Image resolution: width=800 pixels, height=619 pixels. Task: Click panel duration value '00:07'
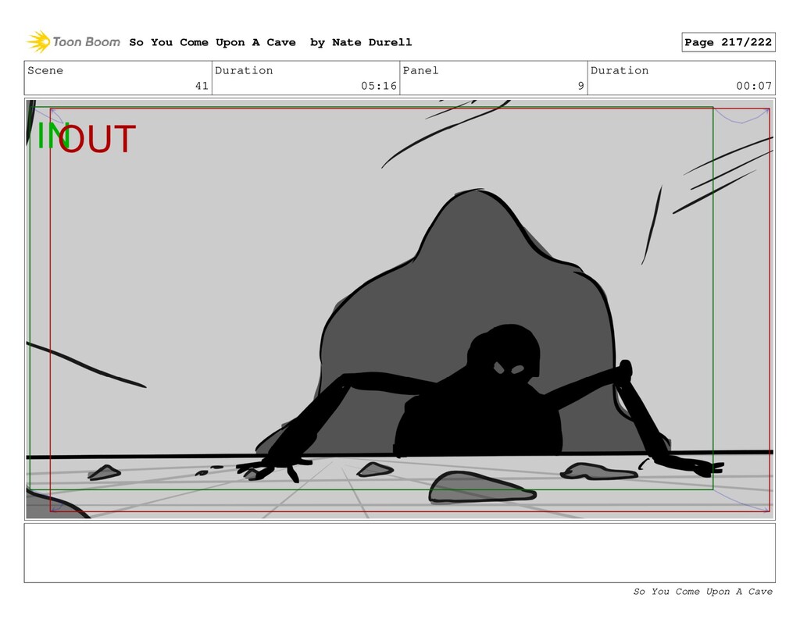click(x=754, y=86)
